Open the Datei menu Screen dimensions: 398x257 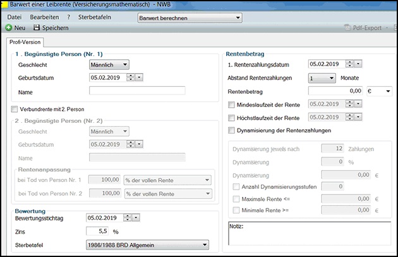[x=14, y=17]
